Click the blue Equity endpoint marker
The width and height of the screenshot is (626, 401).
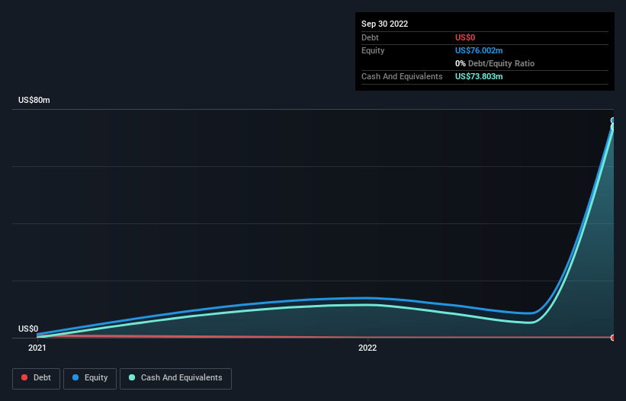click(x=613, y=120)
